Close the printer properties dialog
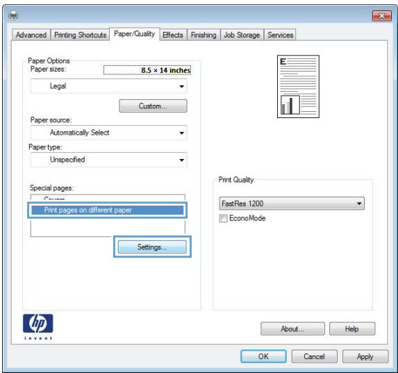Viewport: 398px width, 373px height. point(382,16)
